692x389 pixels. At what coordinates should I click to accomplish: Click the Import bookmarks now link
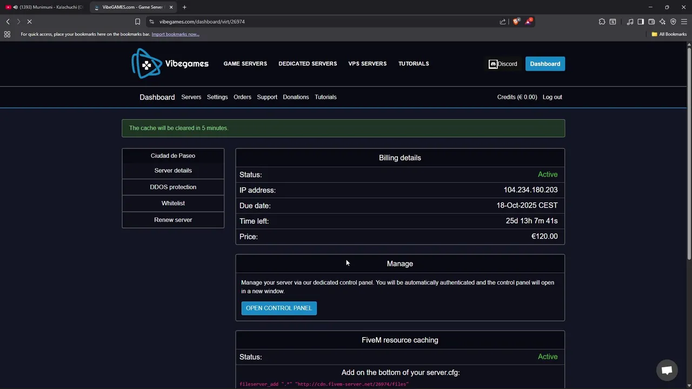coord(175,34)
